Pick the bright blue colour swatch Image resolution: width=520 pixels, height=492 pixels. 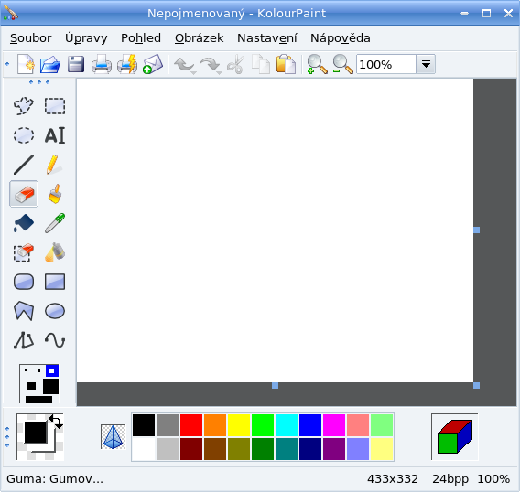coord(310,425)
